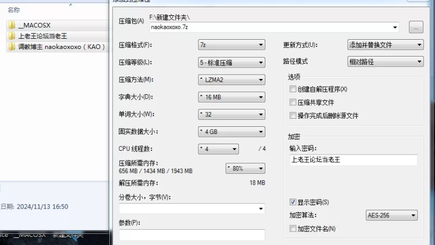435x245 pixels.
Task: Open the browse (...) button for the archive path
Action: pyautogui.click(x=416, y=27)
